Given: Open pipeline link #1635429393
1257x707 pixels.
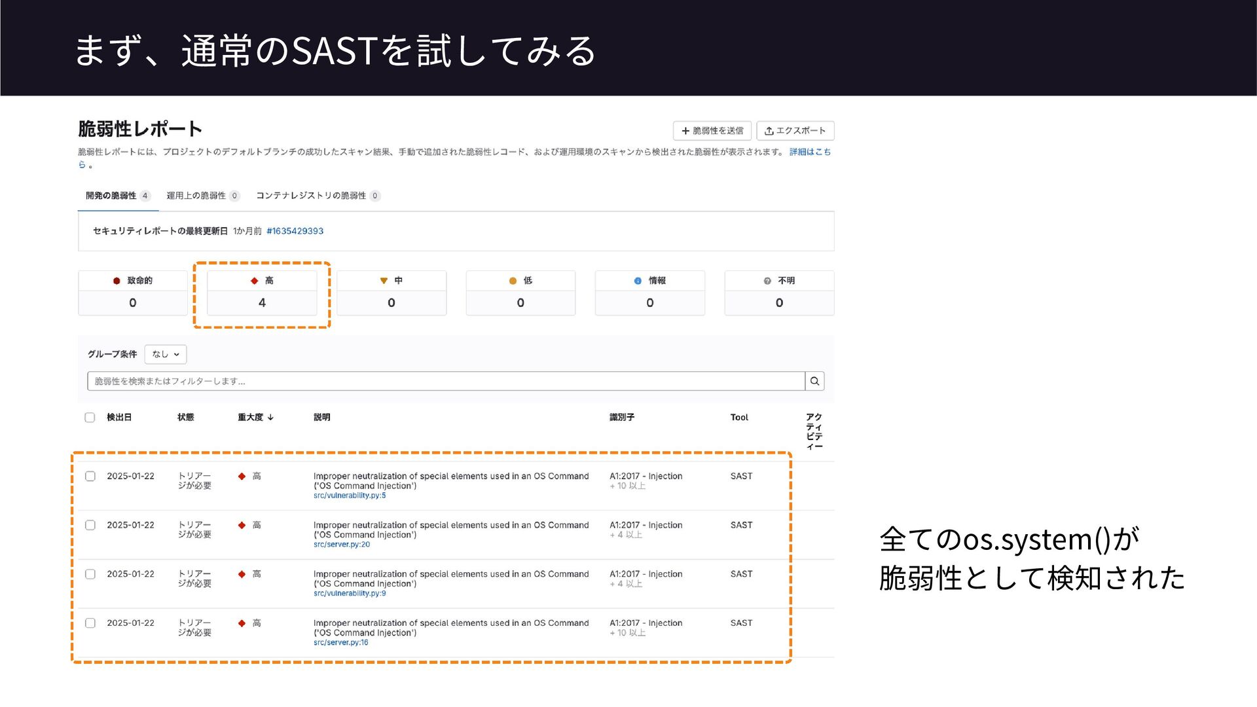Looking at the screenshot, I should (x=295, y=231).
